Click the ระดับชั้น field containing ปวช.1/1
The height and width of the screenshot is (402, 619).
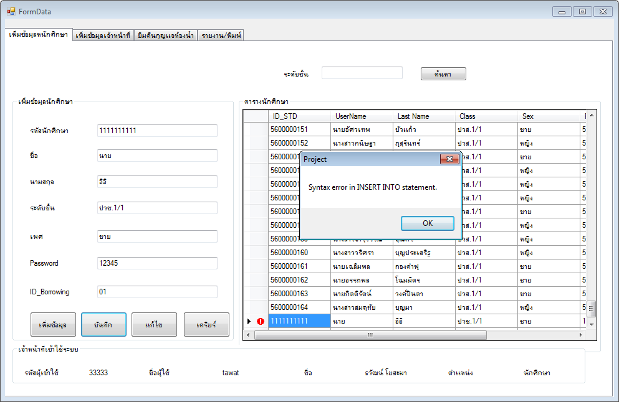157,208
